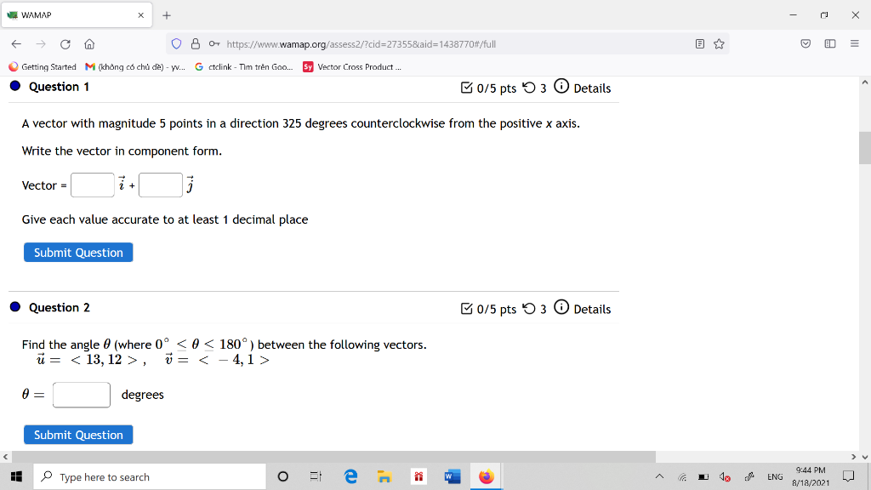
Task: Click the reading view icon in the address bar
Action: coord(702,43)
